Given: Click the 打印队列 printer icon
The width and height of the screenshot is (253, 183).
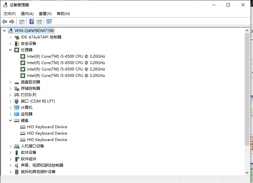Looking at the screenshot, I should [17, 95].
